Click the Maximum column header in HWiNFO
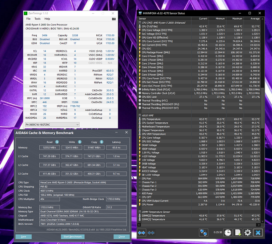Screen dimensions: 272x244 (x=235, y=19)
